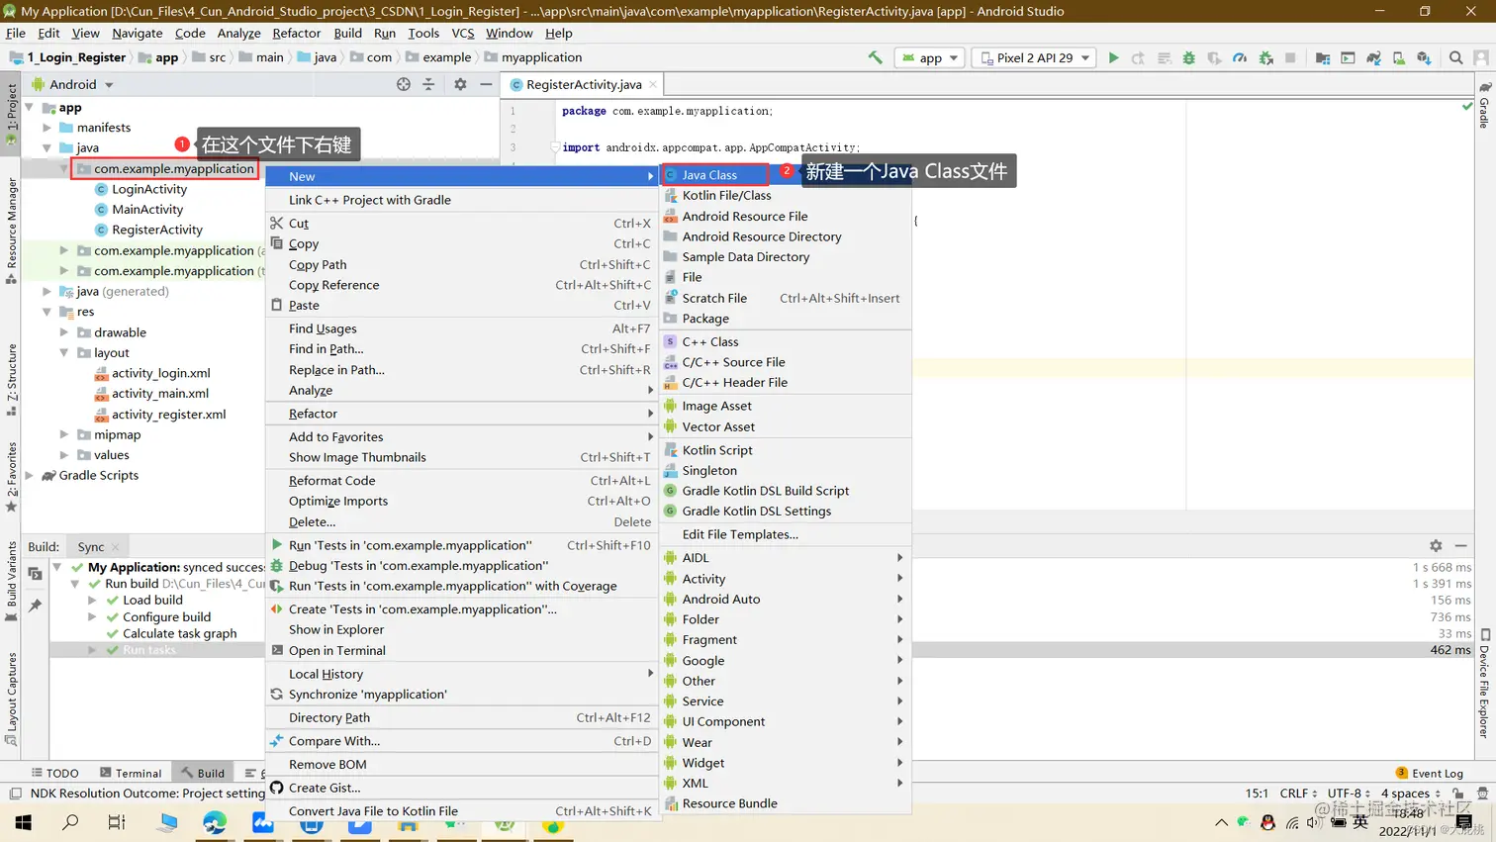
Task: Click Attach debugger to process icon
Action: point(1265,57)
